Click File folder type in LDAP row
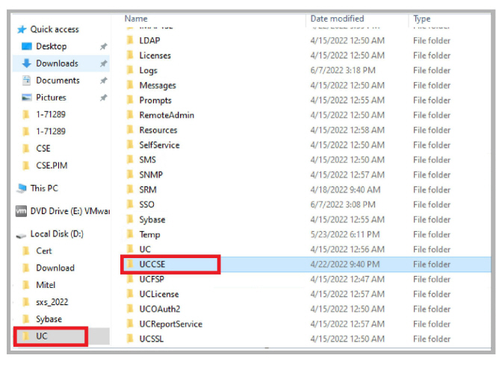This screenshot has height=367, width=502. point(432,40)
